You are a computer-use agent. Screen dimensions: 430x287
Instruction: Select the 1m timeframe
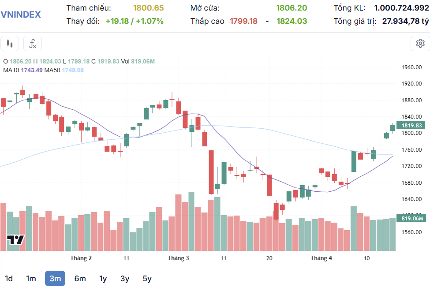[x=31, y=279]
